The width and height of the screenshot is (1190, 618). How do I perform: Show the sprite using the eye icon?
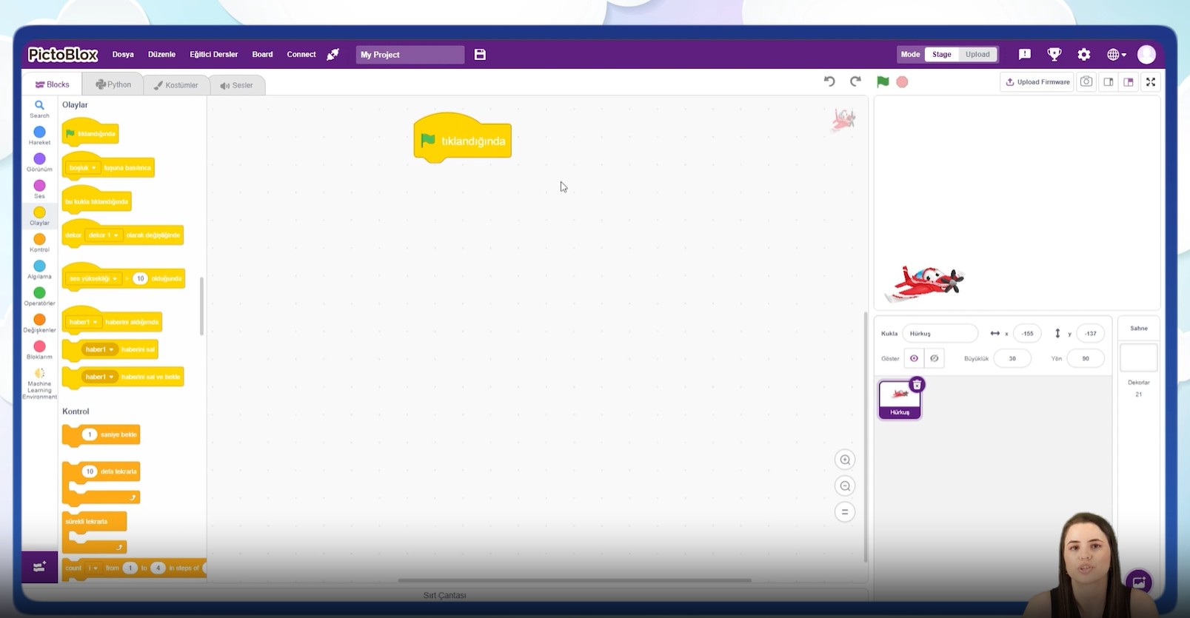click(x=914, y=359)
